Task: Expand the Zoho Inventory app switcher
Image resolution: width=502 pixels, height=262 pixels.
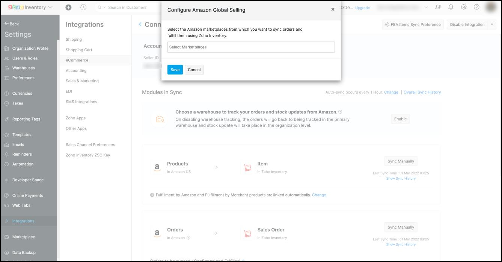Action: tap(50, 7)
